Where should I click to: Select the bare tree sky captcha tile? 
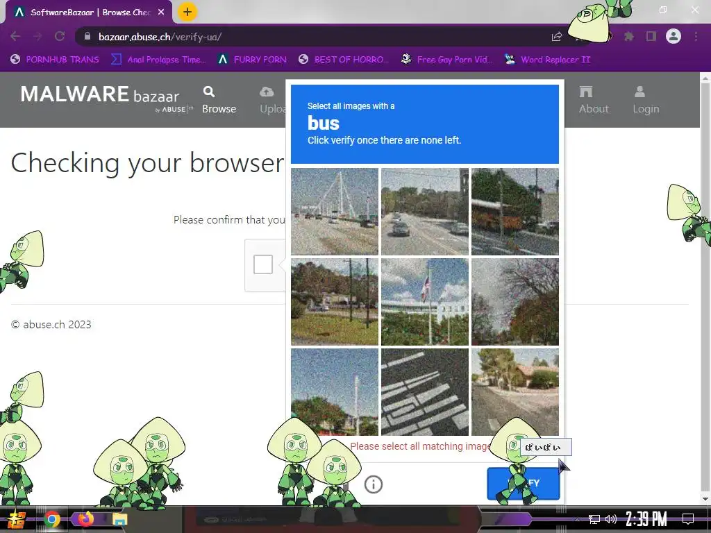[x=515, y=302]
